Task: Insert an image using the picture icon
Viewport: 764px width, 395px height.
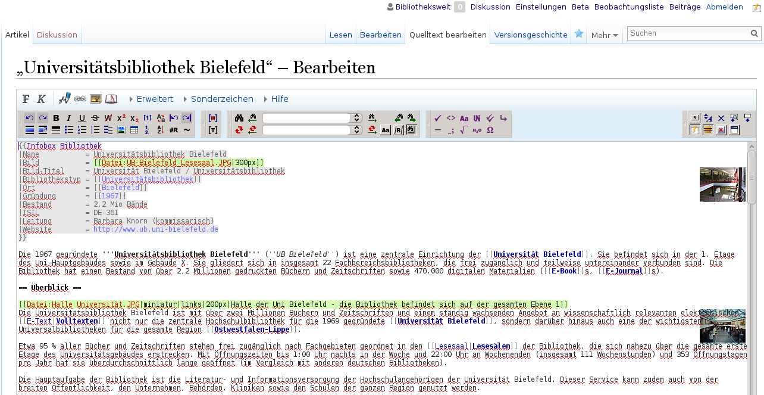Action: click(121, 130)
